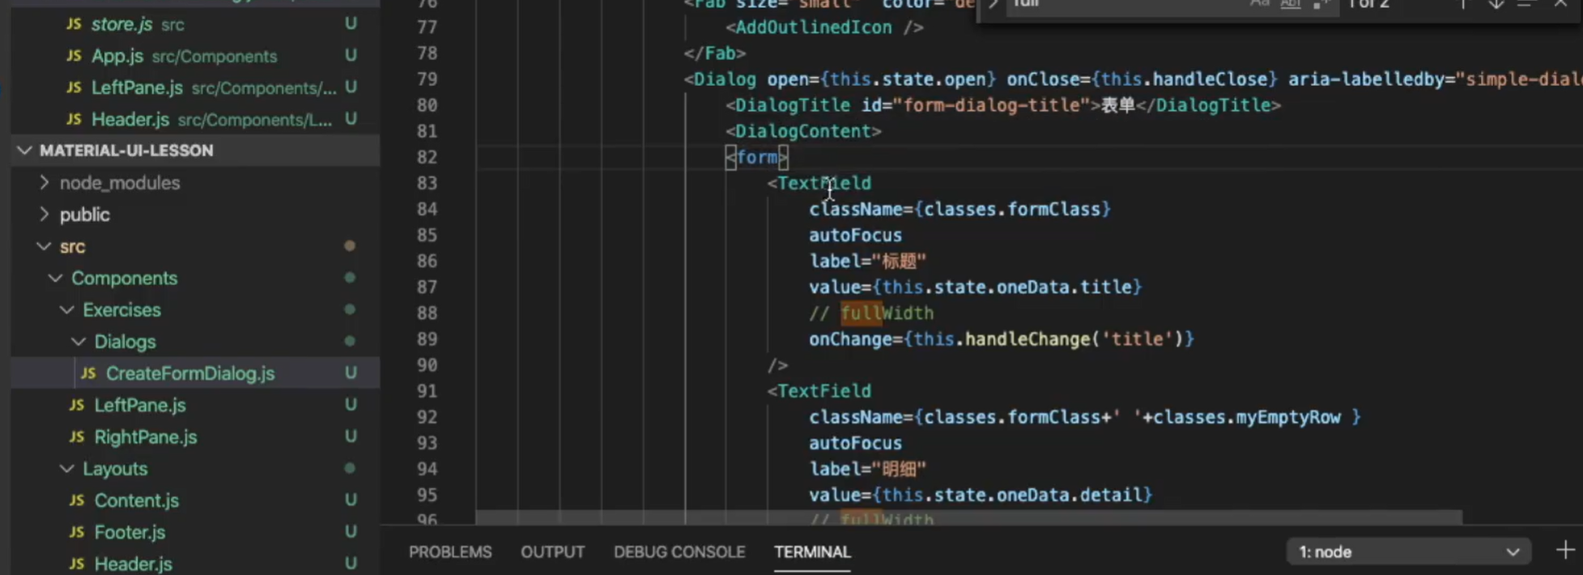Click '</Fab>' closing tag on line 78

[715, 53]
